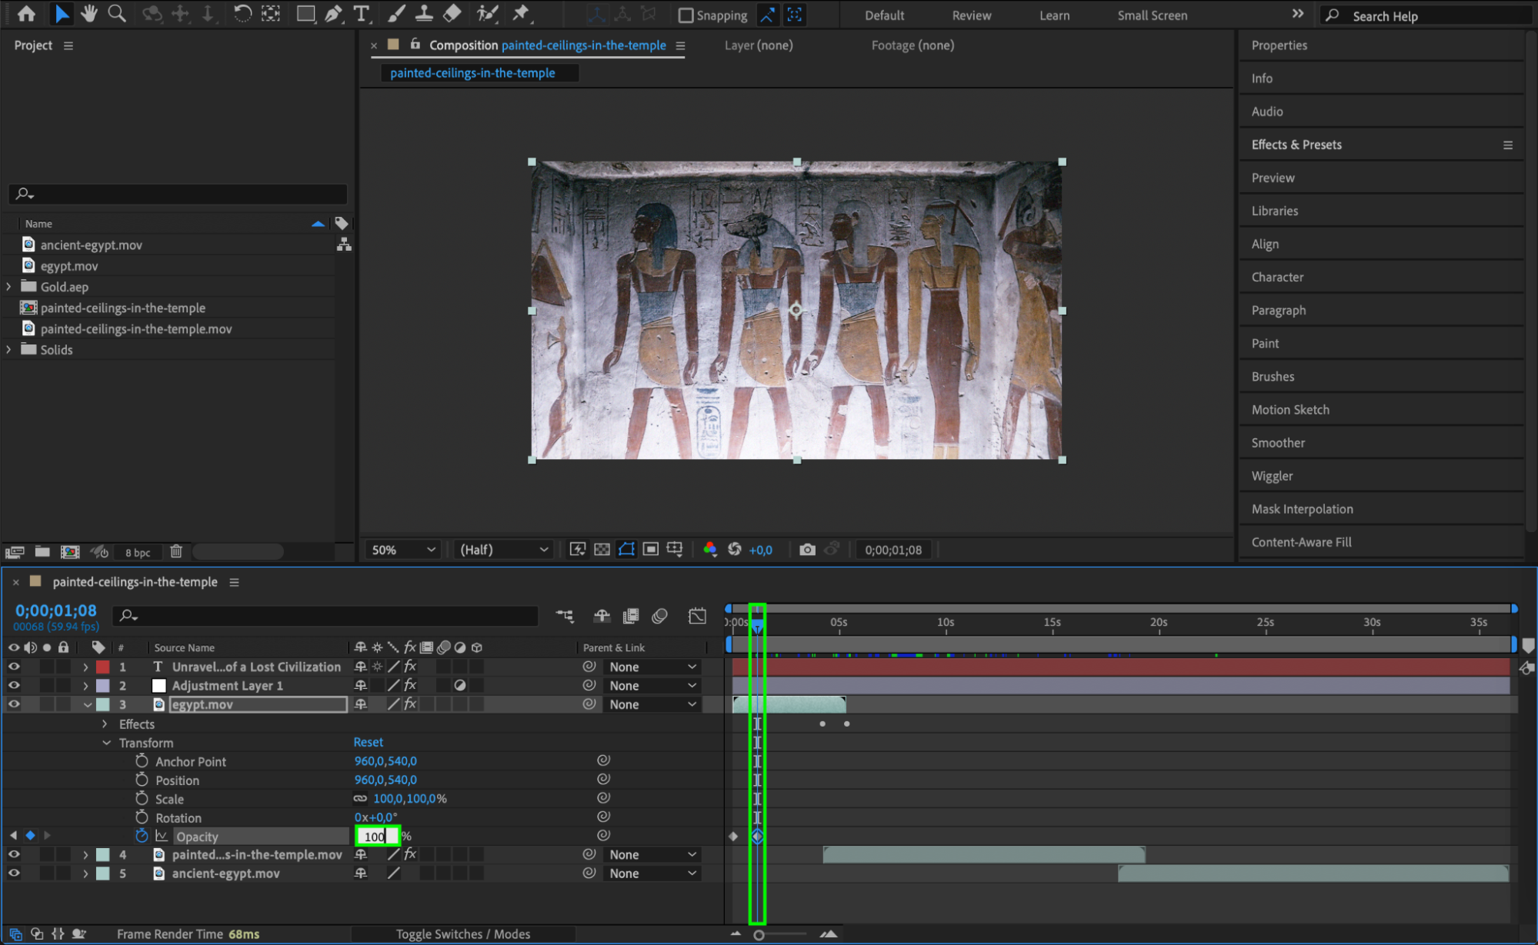The image size is (1538, 945).
Task: Open the 50% magnification dropdown
Action: [403, 550]
